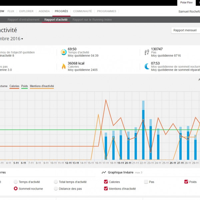This screenshot has width=200, height=200.
Task: Click the moon sleep icon
Action: 147,66
